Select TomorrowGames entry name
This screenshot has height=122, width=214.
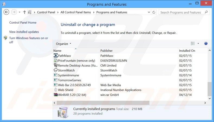(x=69, y=80)
